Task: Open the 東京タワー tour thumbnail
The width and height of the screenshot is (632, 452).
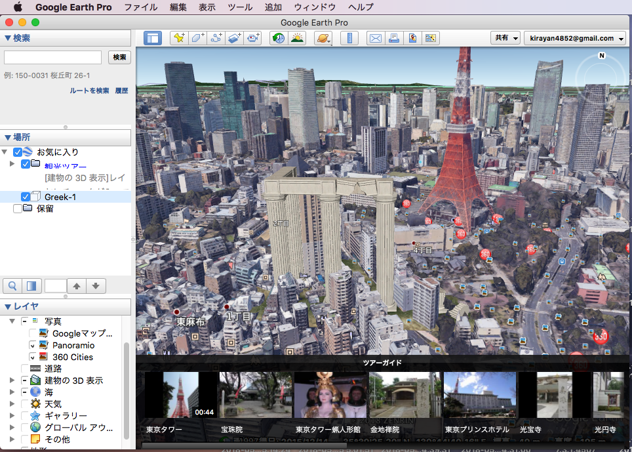Action: tap(180, 395)
